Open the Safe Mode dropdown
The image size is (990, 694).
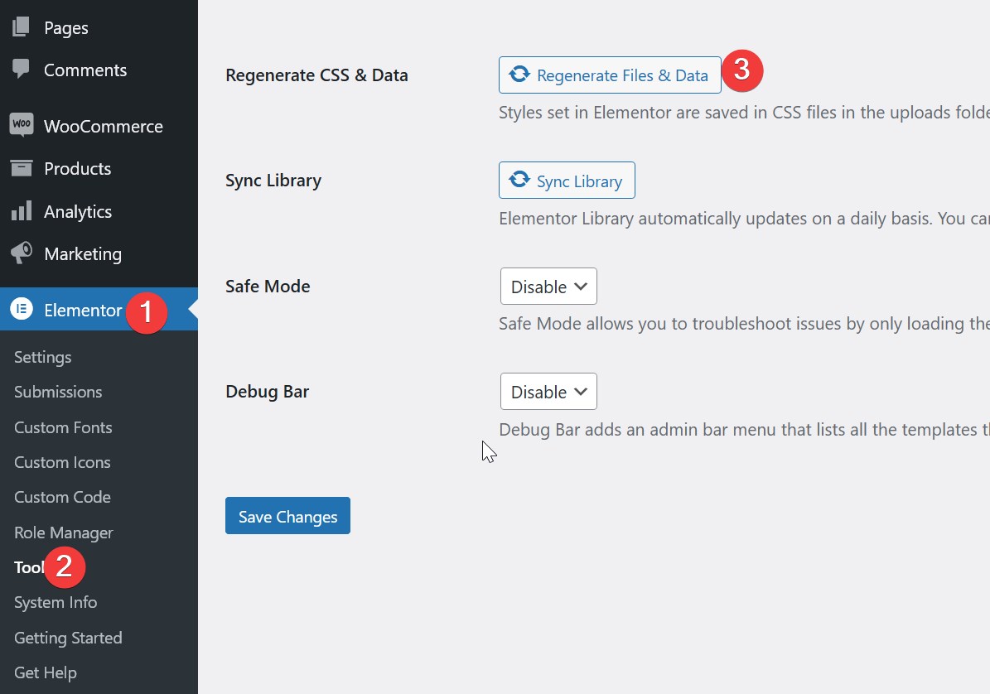coord(548,287)
